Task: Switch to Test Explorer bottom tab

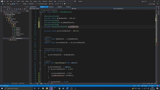Action: point(21,83)
